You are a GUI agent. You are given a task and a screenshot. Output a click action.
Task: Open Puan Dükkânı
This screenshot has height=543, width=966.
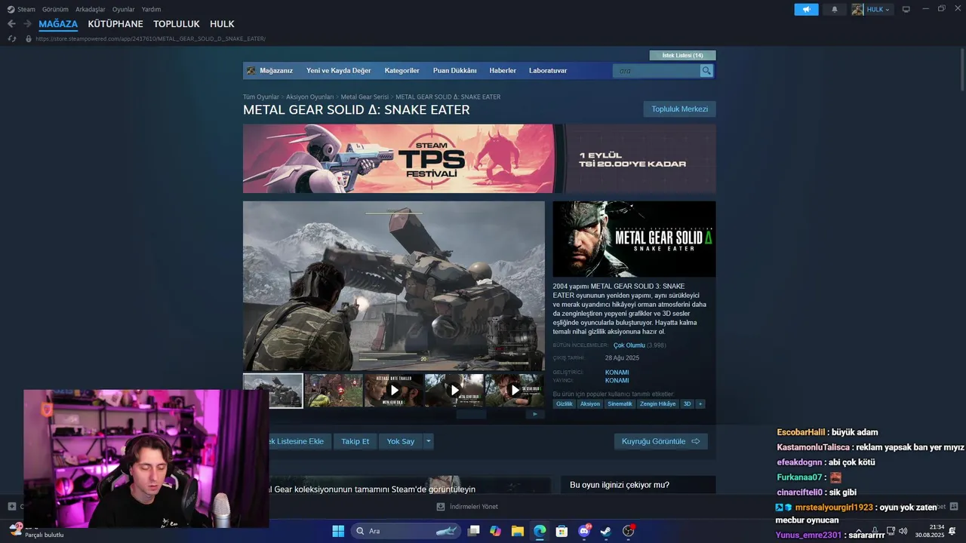(x=454, y=71)
